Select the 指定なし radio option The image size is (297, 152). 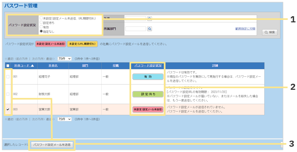point(41,31)
